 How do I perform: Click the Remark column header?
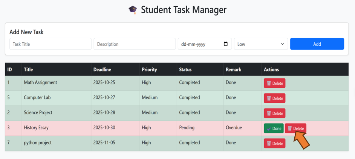pos(243,70)
